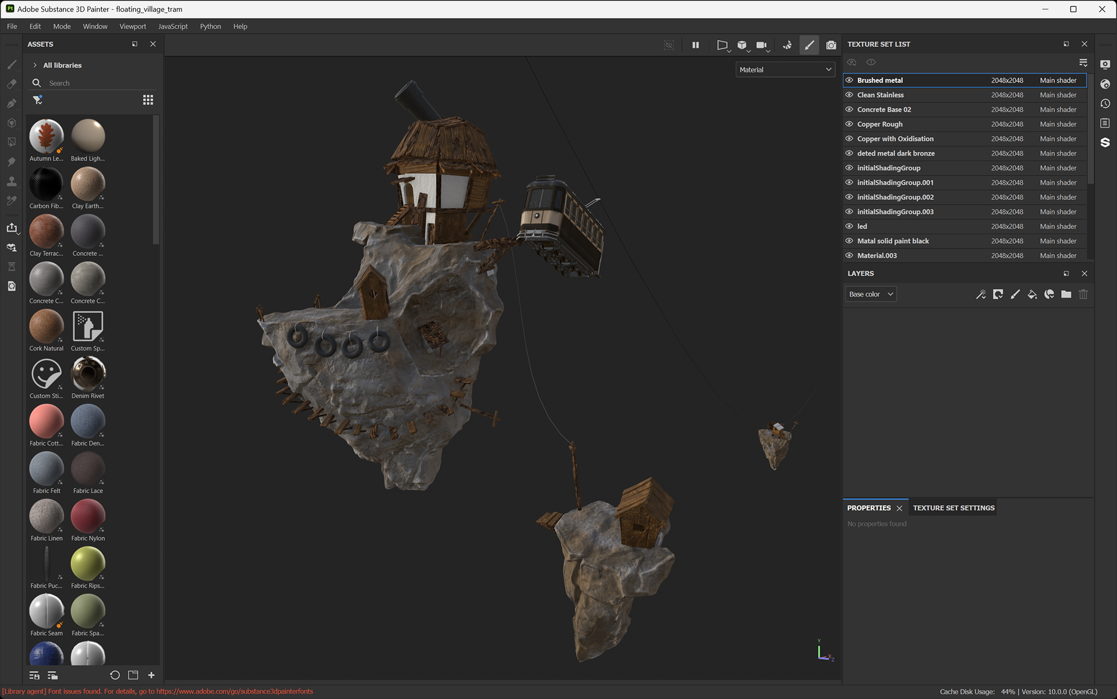Click the camera screenshot icon
This screenshot has height=699, width=1117.
click(x=831, y=45)
